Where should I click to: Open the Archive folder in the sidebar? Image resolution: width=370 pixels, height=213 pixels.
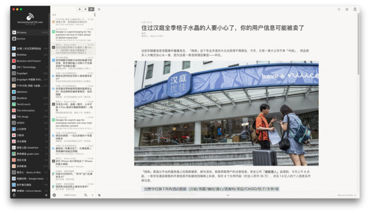coord(30,39)
